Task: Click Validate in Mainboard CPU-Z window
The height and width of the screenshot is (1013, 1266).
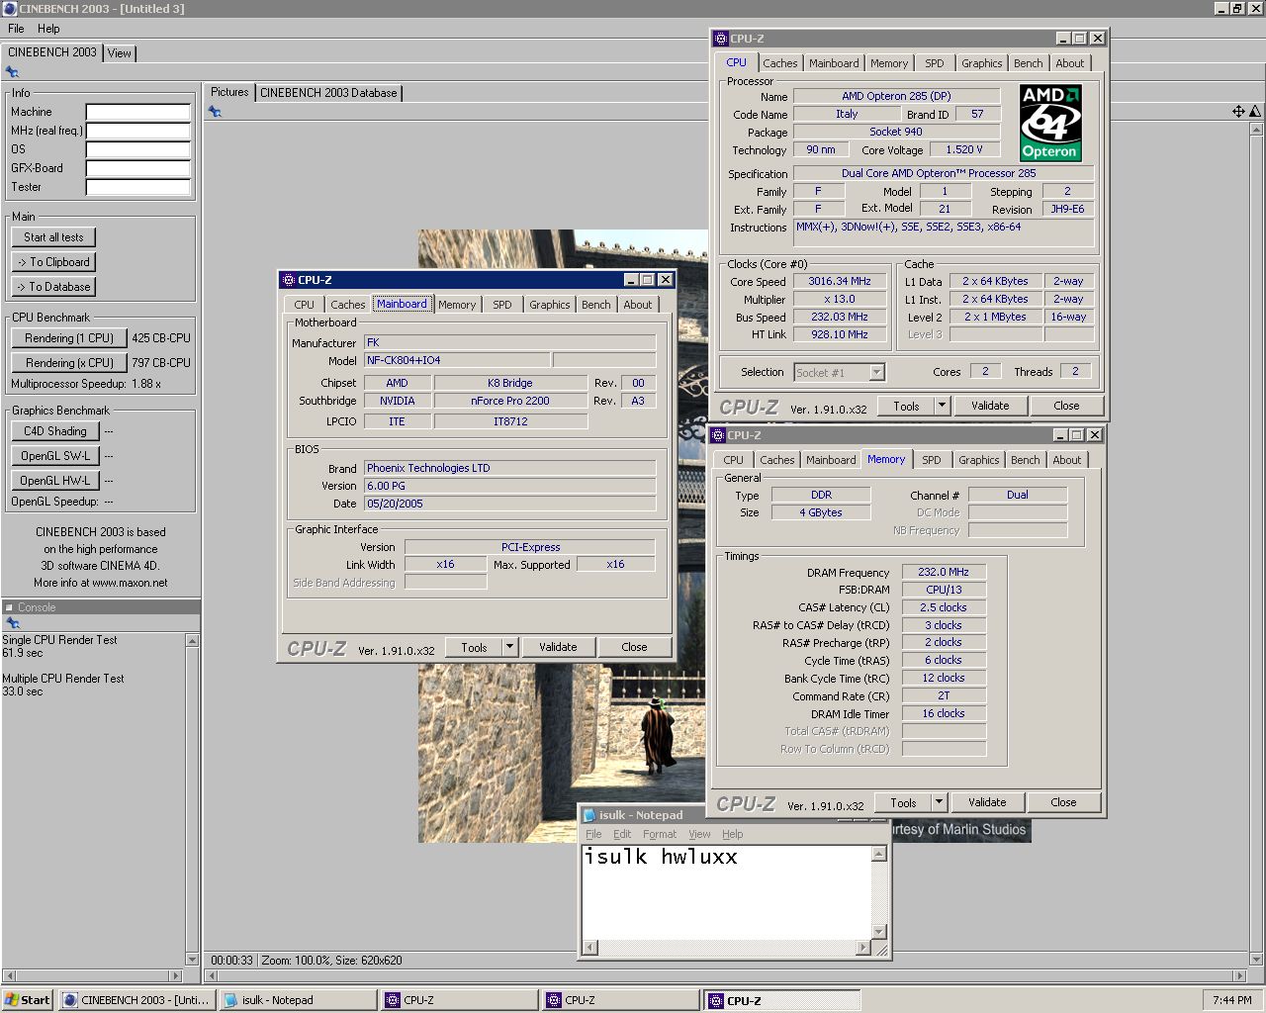Action: click(x=558, y=647)
